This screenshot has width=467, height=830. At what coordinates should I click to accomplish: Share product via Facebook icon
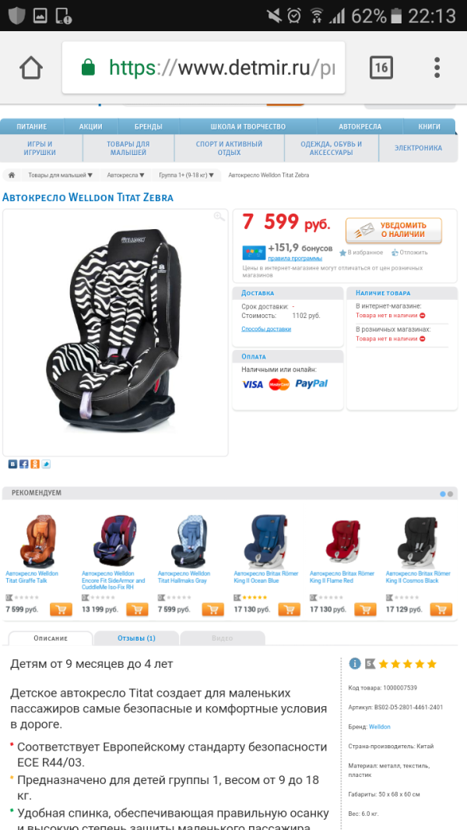pyautogui.click(x=24, y=464)
